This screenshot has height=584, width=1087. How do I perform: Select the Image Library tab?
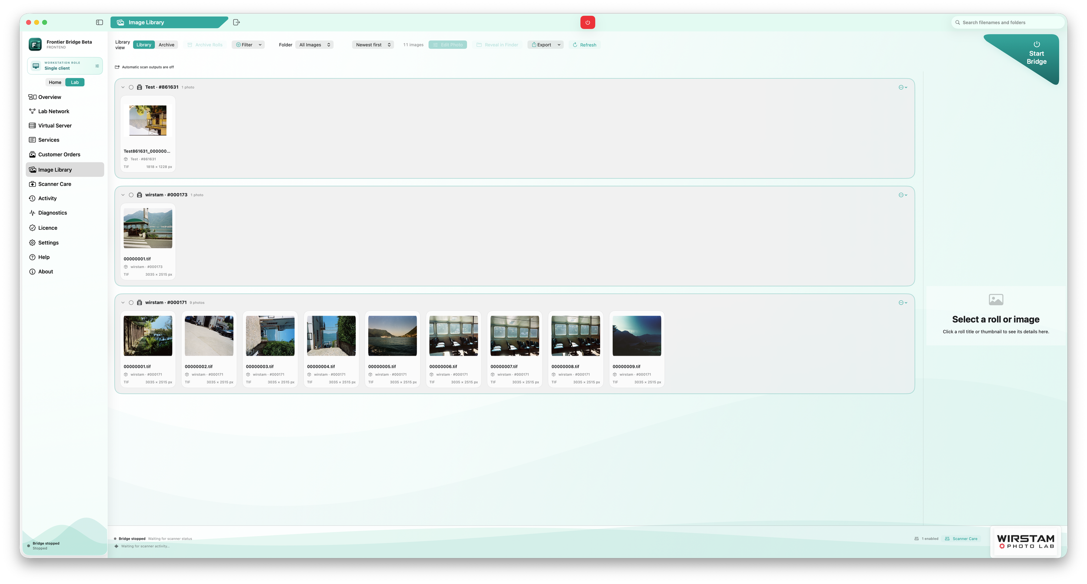click(169, 23)
